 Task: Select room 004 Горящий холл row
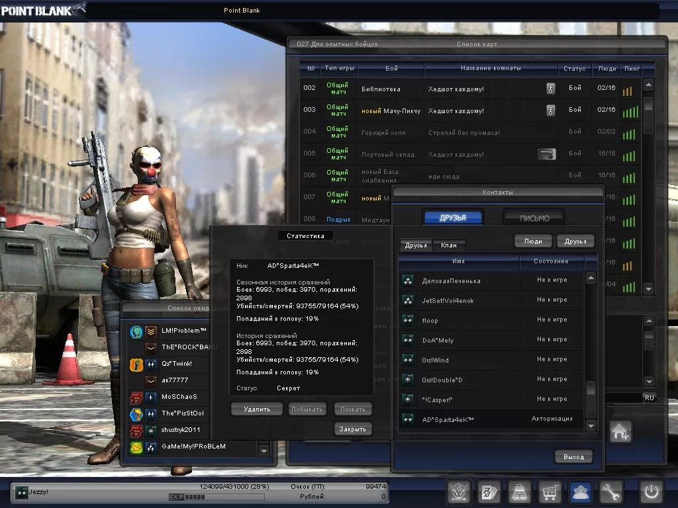pos(471,132)
